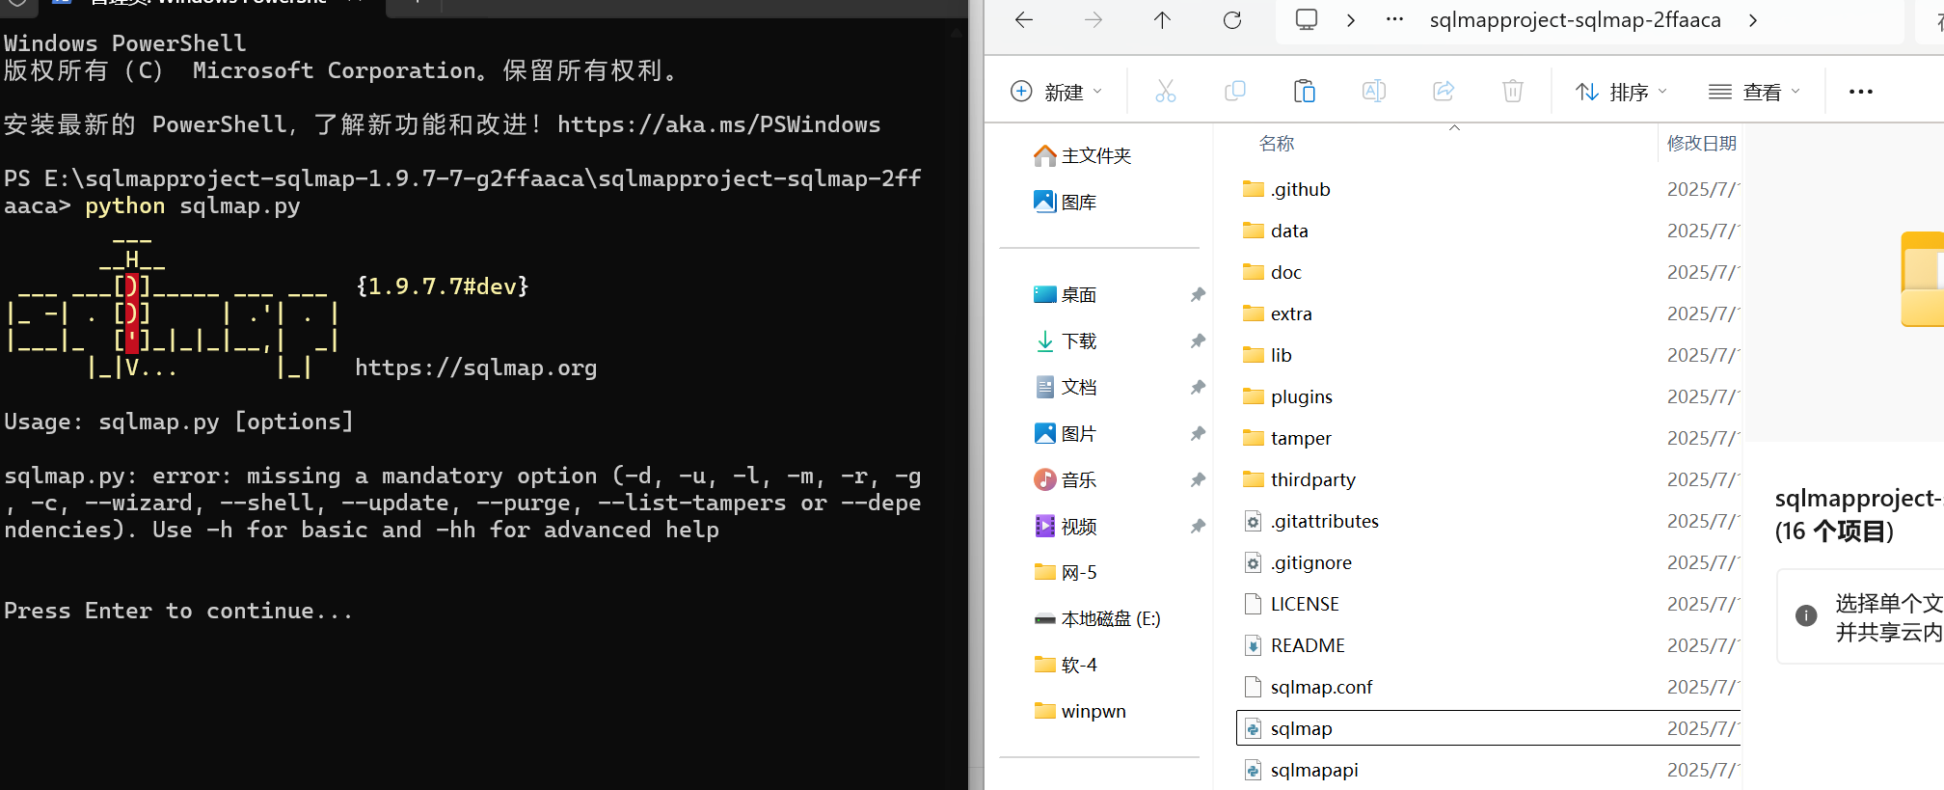Select 图库 in the navigation pane
Viewport: 1944px width, 790px height.
[1066, 202]
